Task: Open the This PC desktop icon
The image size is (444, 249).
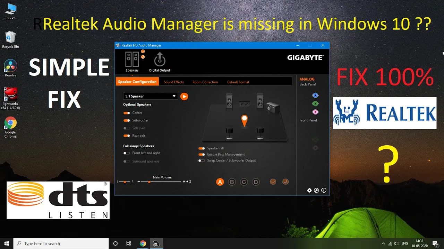Action: (10, 11)
